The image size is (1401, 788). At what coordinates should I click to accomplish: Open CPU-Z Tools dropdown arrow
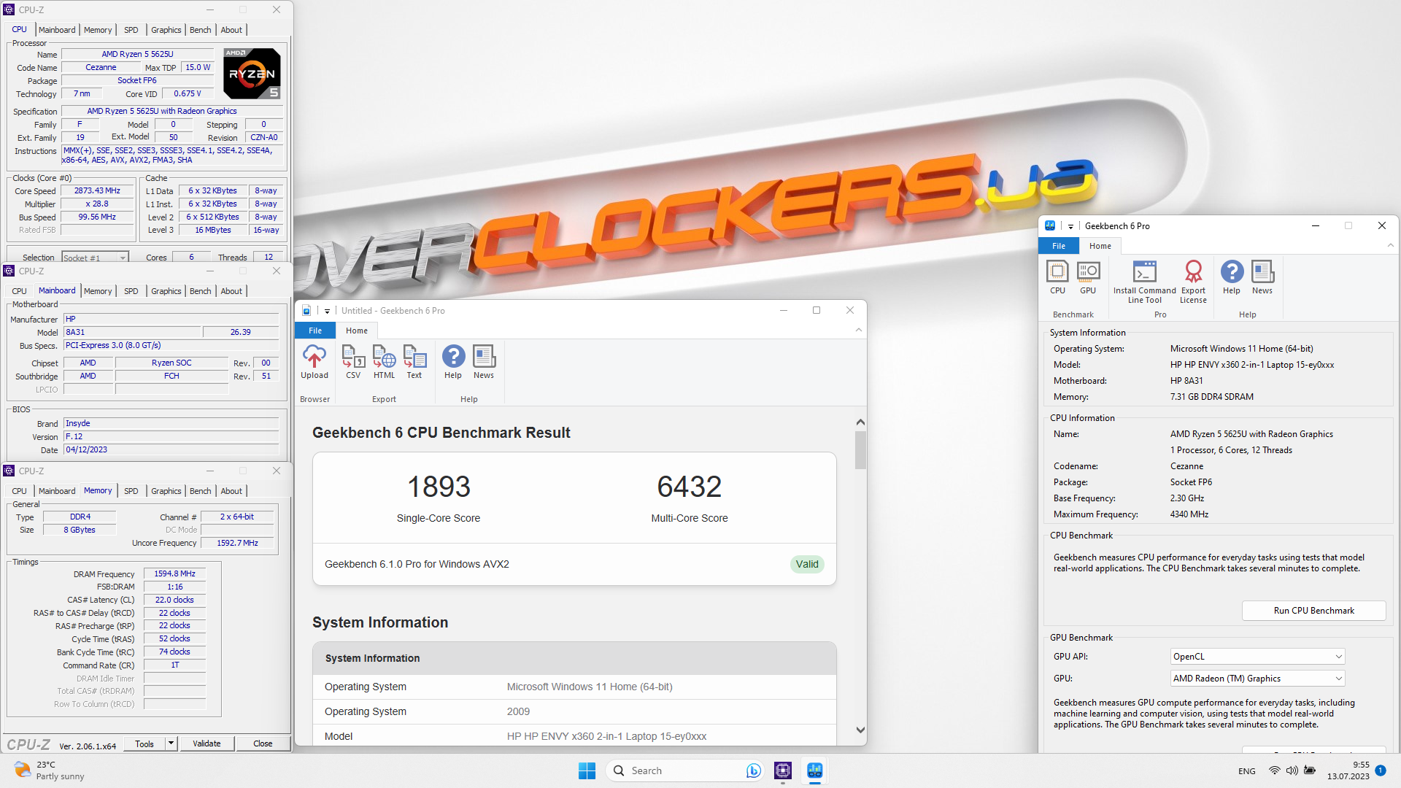pyautogui.click(x=171, y=743)
